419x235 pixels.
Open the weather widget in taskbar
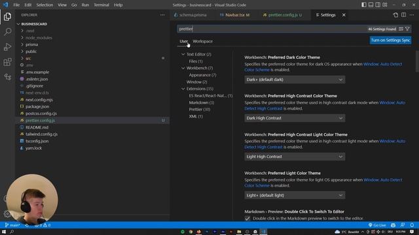click(346, 232)
